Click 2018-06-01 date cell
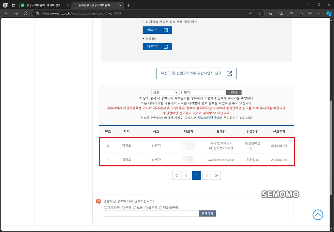Image resolution: width=334 pixels, height=232 pixels. coord(279,146)
